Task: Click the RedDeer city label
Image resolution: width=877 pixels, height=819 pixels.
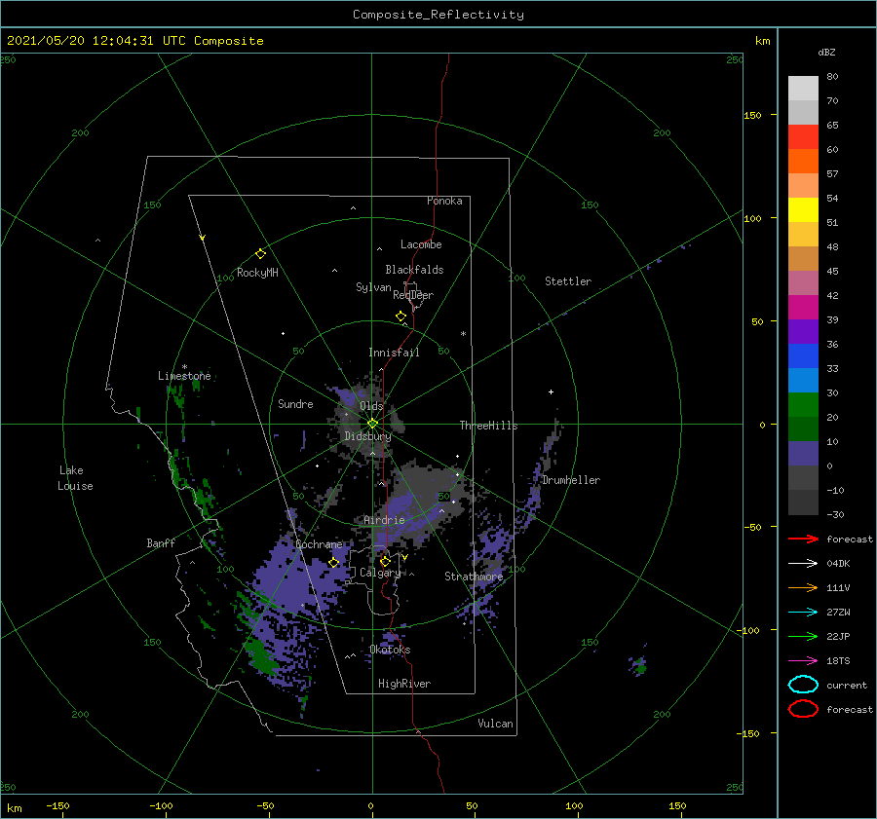Action: [413, 295]
